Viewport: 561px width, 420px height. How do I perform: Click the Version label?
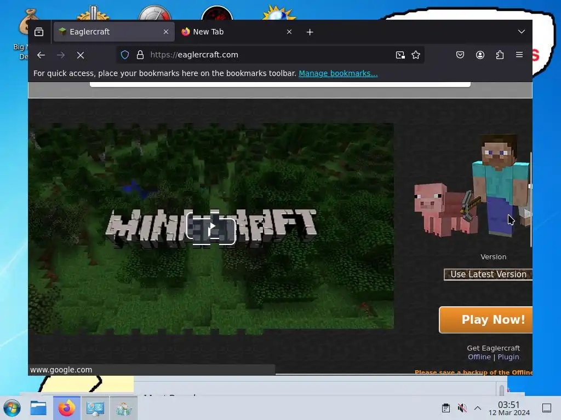pyautogui.click(x=493, y=257)
